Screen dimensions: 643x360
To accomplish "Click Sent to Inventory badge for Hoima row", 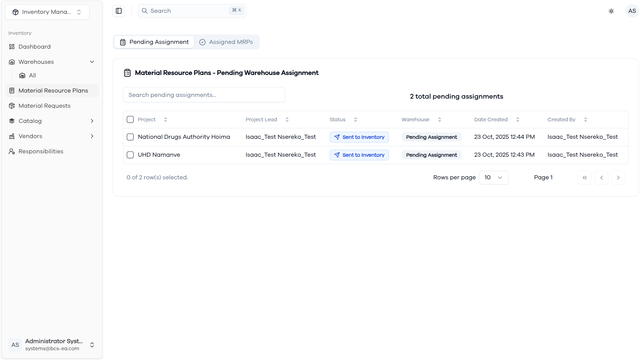I will [359, 137].
